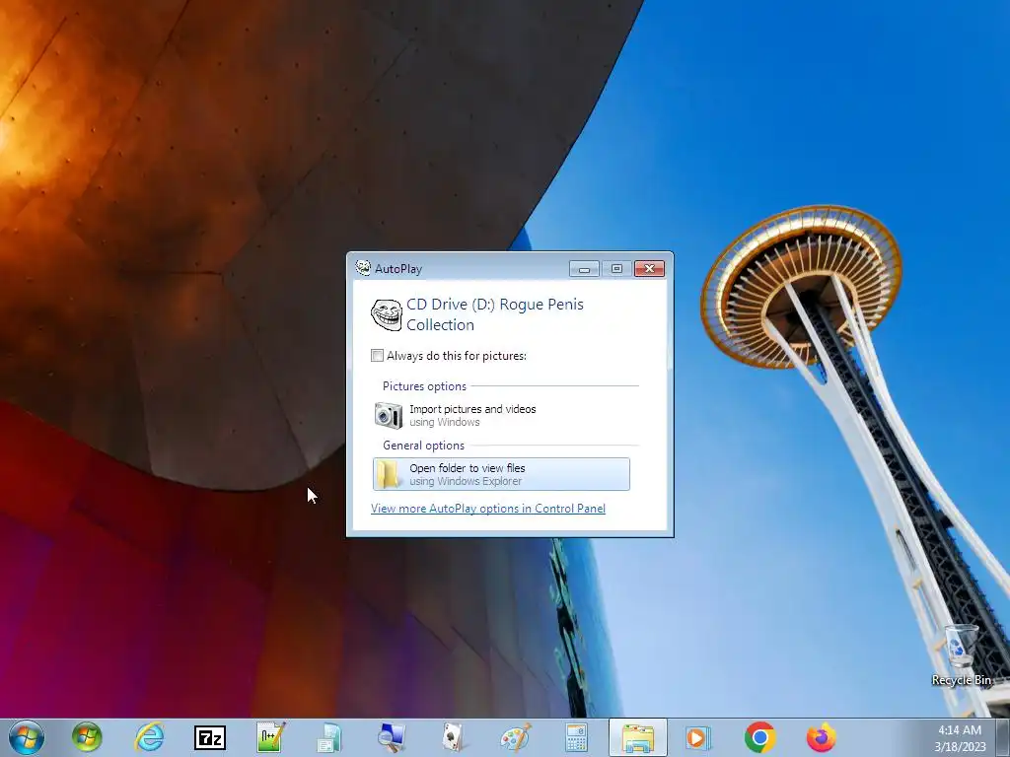This screenshot has height=757, width=1010.
Task: Open the Magnifier taskbar icon
Action: [x=391, y=737]
